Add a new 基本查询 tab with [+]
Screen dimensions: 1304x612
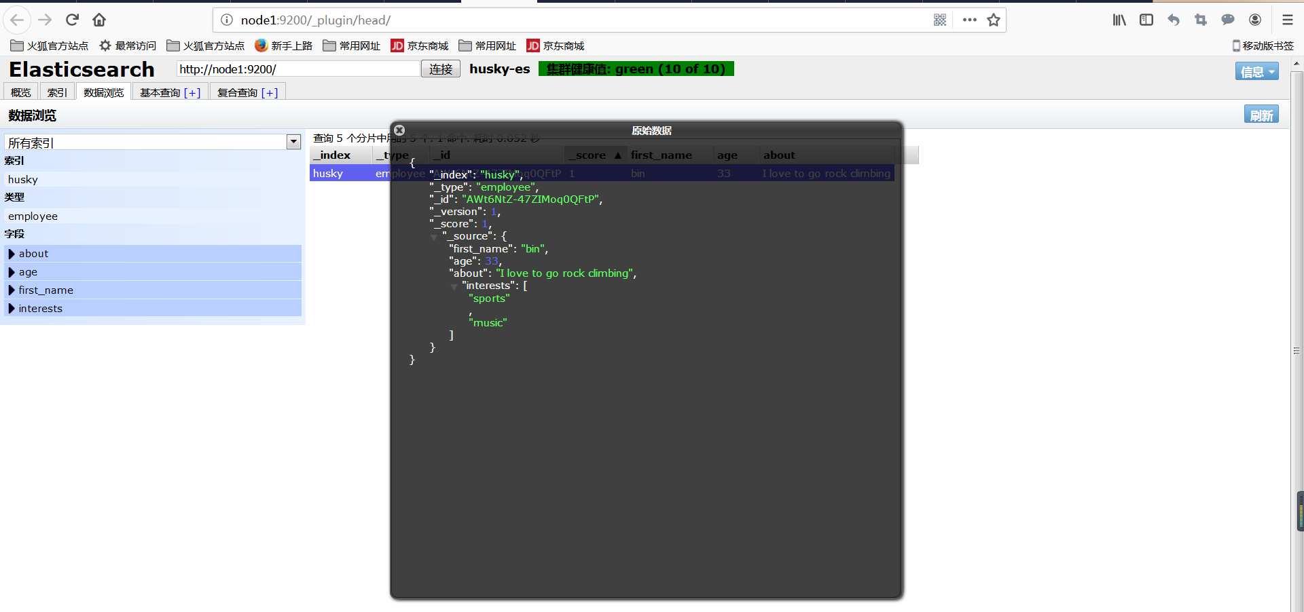pos(192,92)
